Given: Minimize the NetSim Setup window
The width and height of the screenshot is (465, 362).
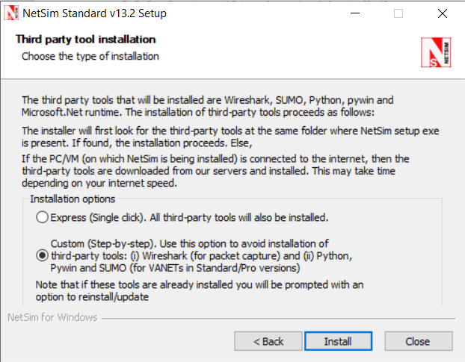Looking at the screenshot, I should click(354, 13).
